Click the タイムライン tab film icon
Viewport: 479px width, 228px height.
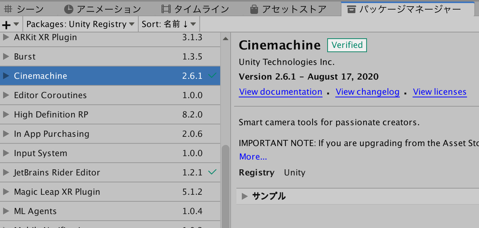tap(166, 9)
